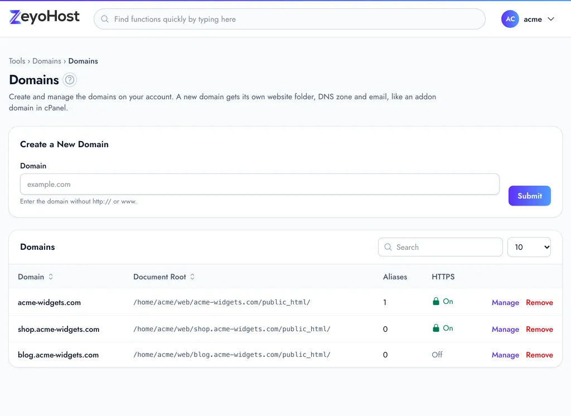Remove blog.acme-widgets.com

tap(539, 355)
